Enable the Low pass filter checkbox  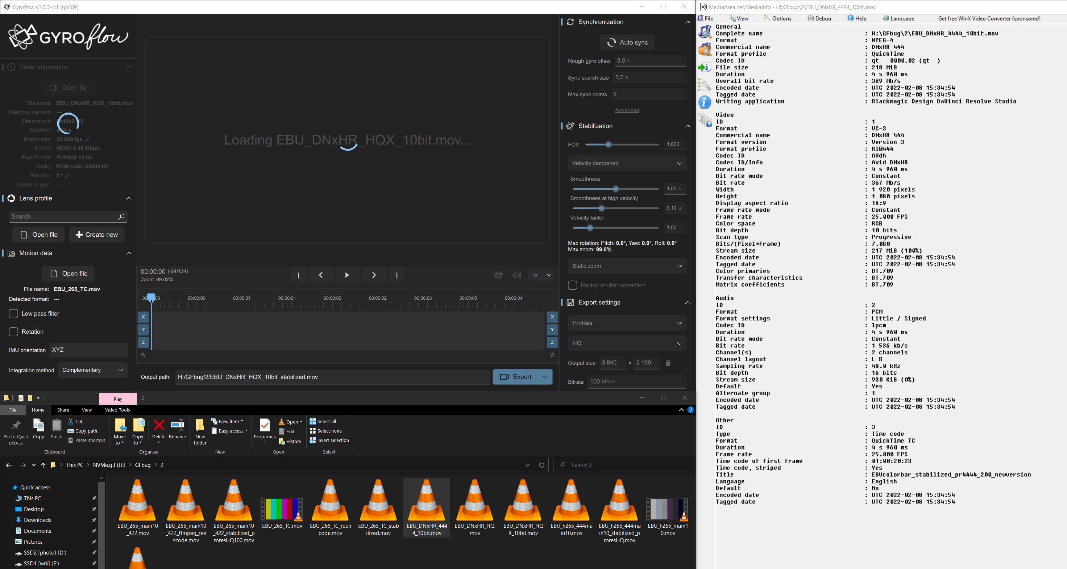(x=14, y=313)
